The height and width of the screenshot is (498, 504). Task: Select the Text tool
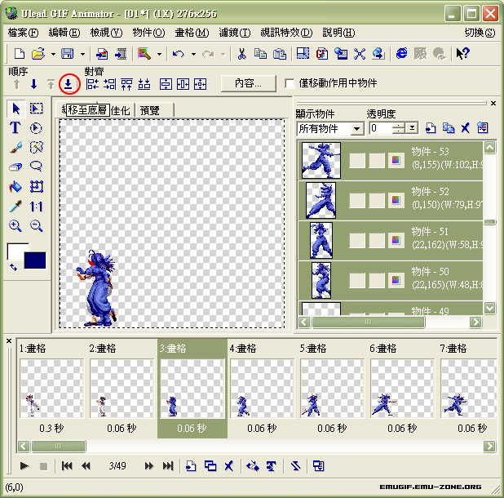point(15,127)
